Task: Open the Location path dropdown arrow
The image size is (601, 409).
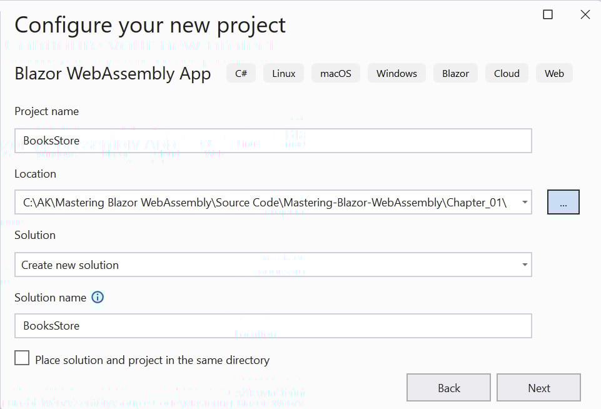Action: point(525,202)
